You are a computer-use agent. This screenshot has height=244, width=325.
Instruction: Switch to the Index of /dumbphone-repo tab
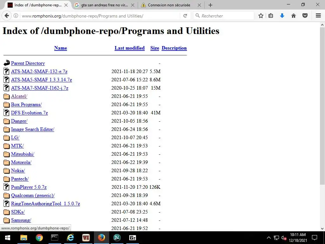point(38,5)
